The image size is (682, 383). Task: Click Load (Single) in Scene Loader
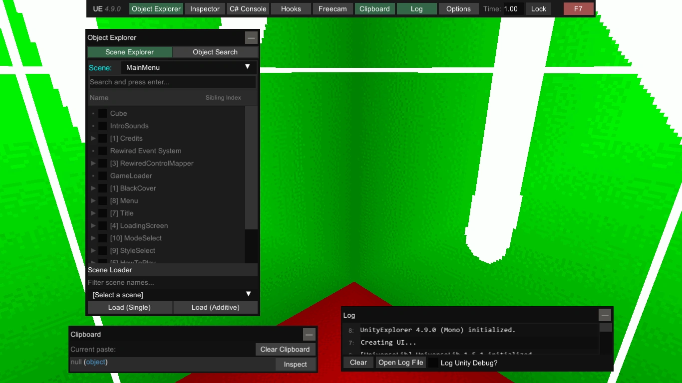(129, 307)
